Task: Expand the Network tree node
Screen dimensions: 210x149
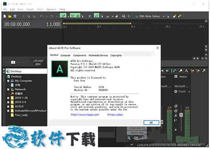Action: pos(8,90)
